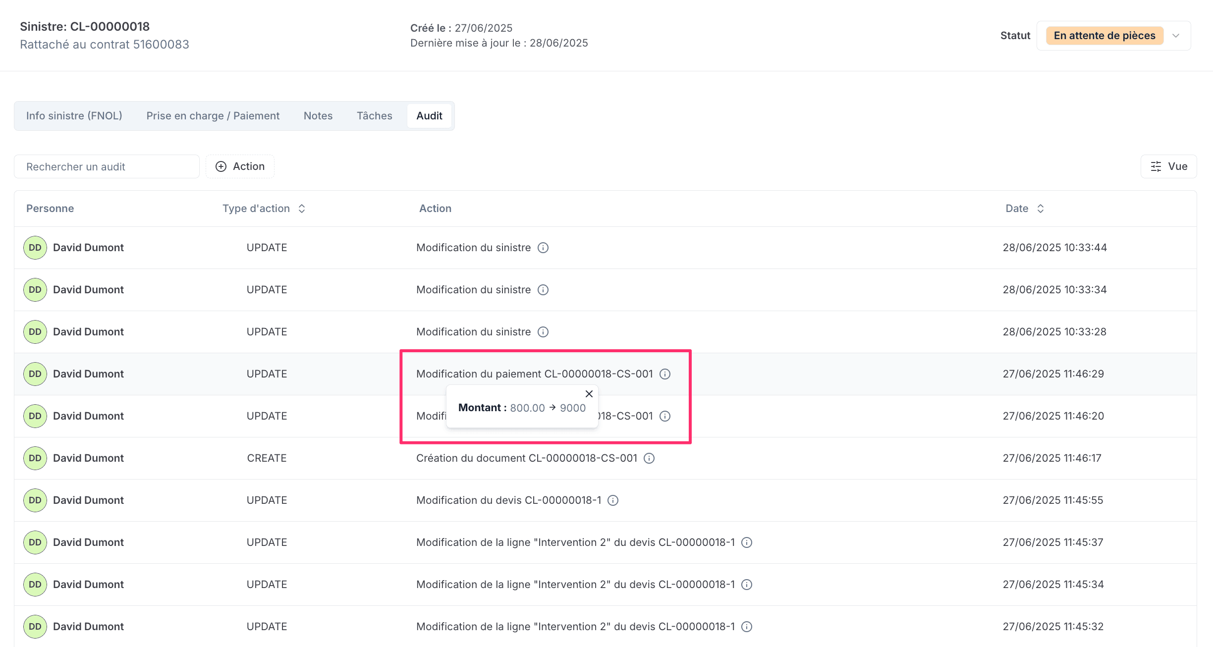1213x647 pixels.
Task: Click info icon next to Création du document
Action: (x=649, y=458)
